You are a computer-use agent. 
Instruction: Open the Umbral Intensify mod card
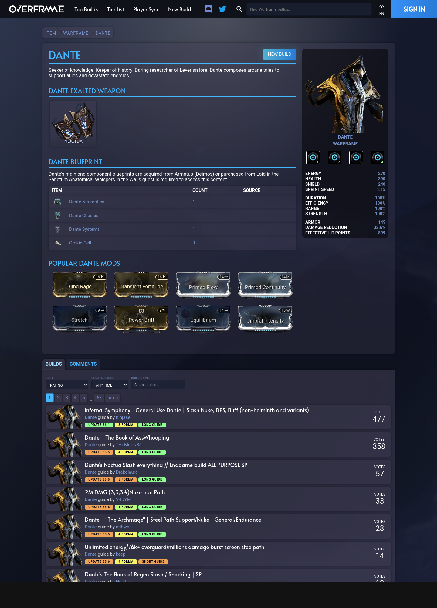pos(265,319)
